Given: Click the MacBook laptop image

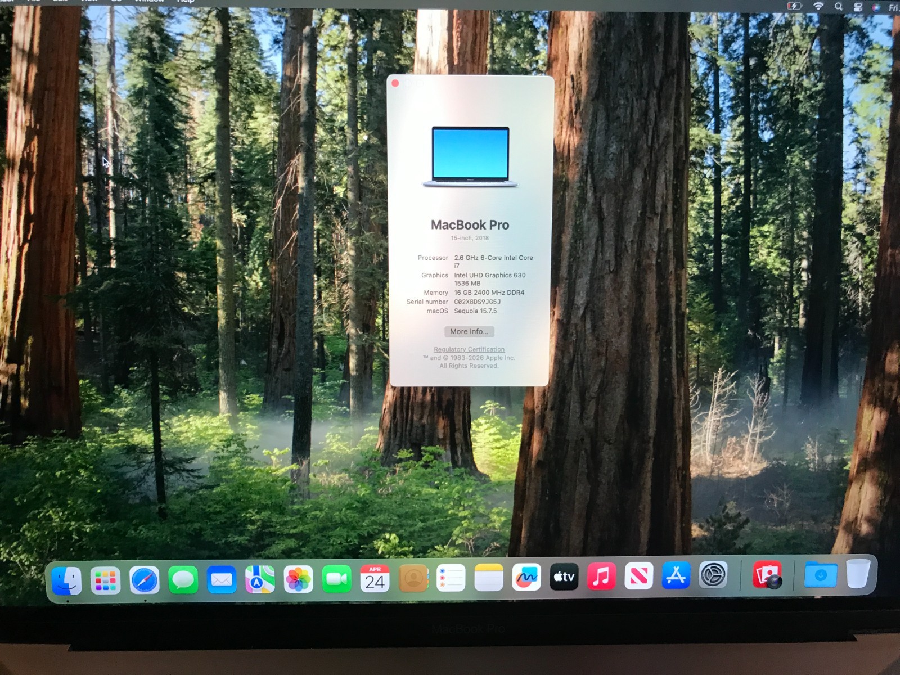Looking at the screenshot, I should click(470, 156).
